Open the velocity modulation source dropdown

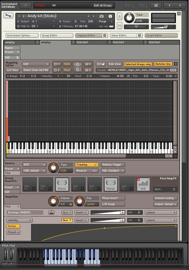coord(19,220)
